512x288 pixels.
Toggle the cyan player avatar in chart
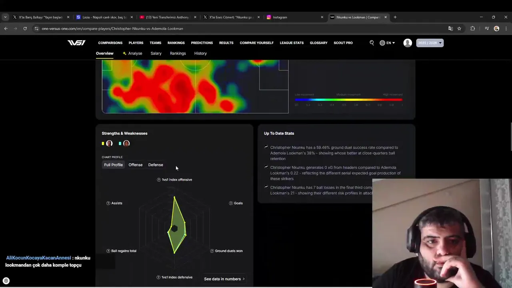[126, 143]
